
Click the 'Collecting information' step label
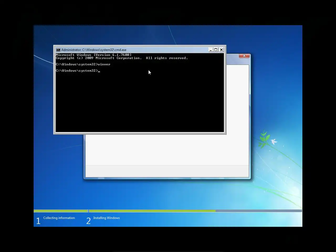[59, 218]
